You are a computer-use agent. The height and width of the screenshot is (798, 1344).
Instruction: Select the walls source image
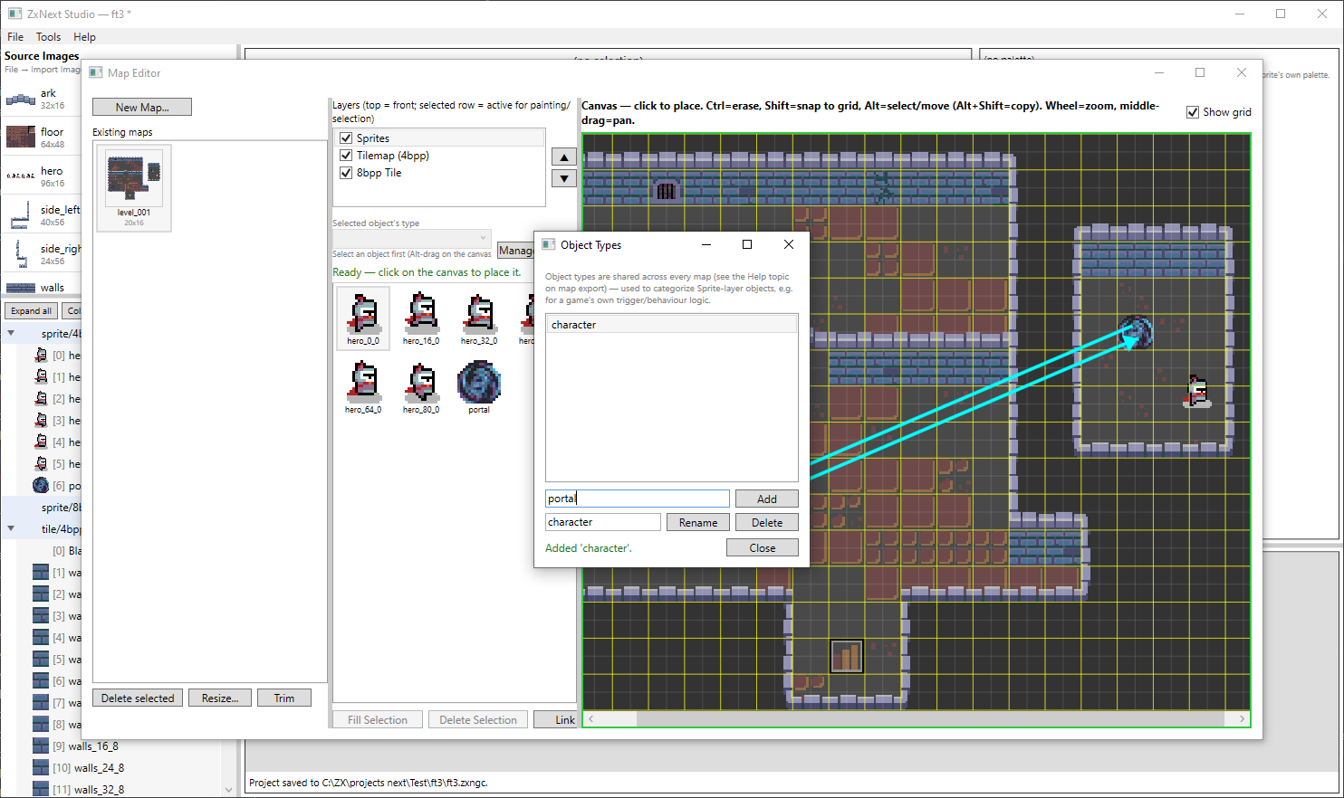click(42, 288)
